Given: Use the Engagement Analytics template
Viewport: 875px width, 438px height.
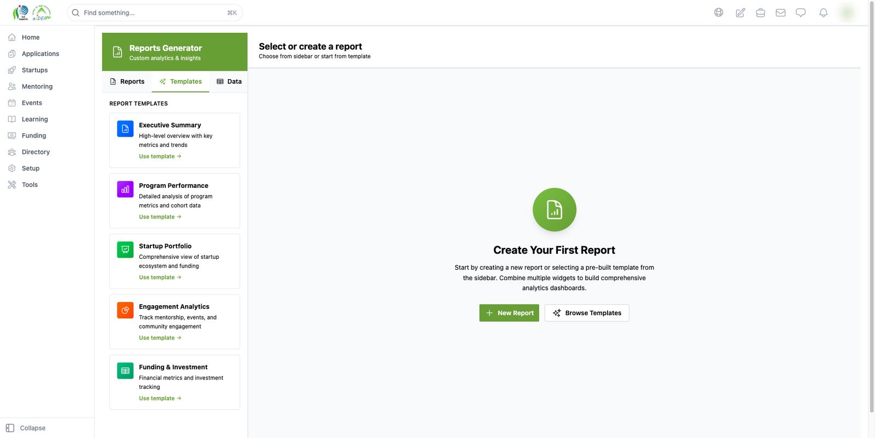Looking at the screenshot, I should point(160,338).
